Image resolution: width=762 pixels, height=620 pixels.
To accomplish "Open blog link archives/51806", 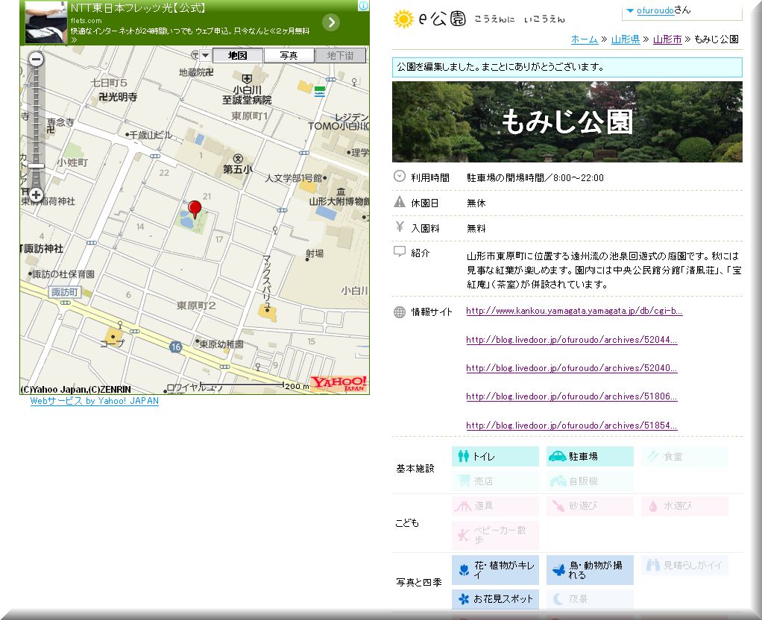I will coord(571,396).
